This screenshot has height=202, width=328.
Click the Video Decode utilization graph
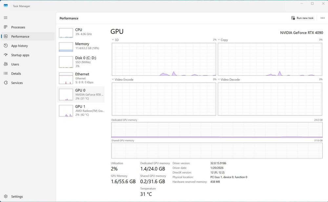[270, 99]
